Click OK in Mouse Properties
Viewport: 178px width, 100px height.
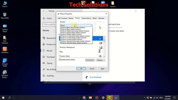[x=81, y=69]
